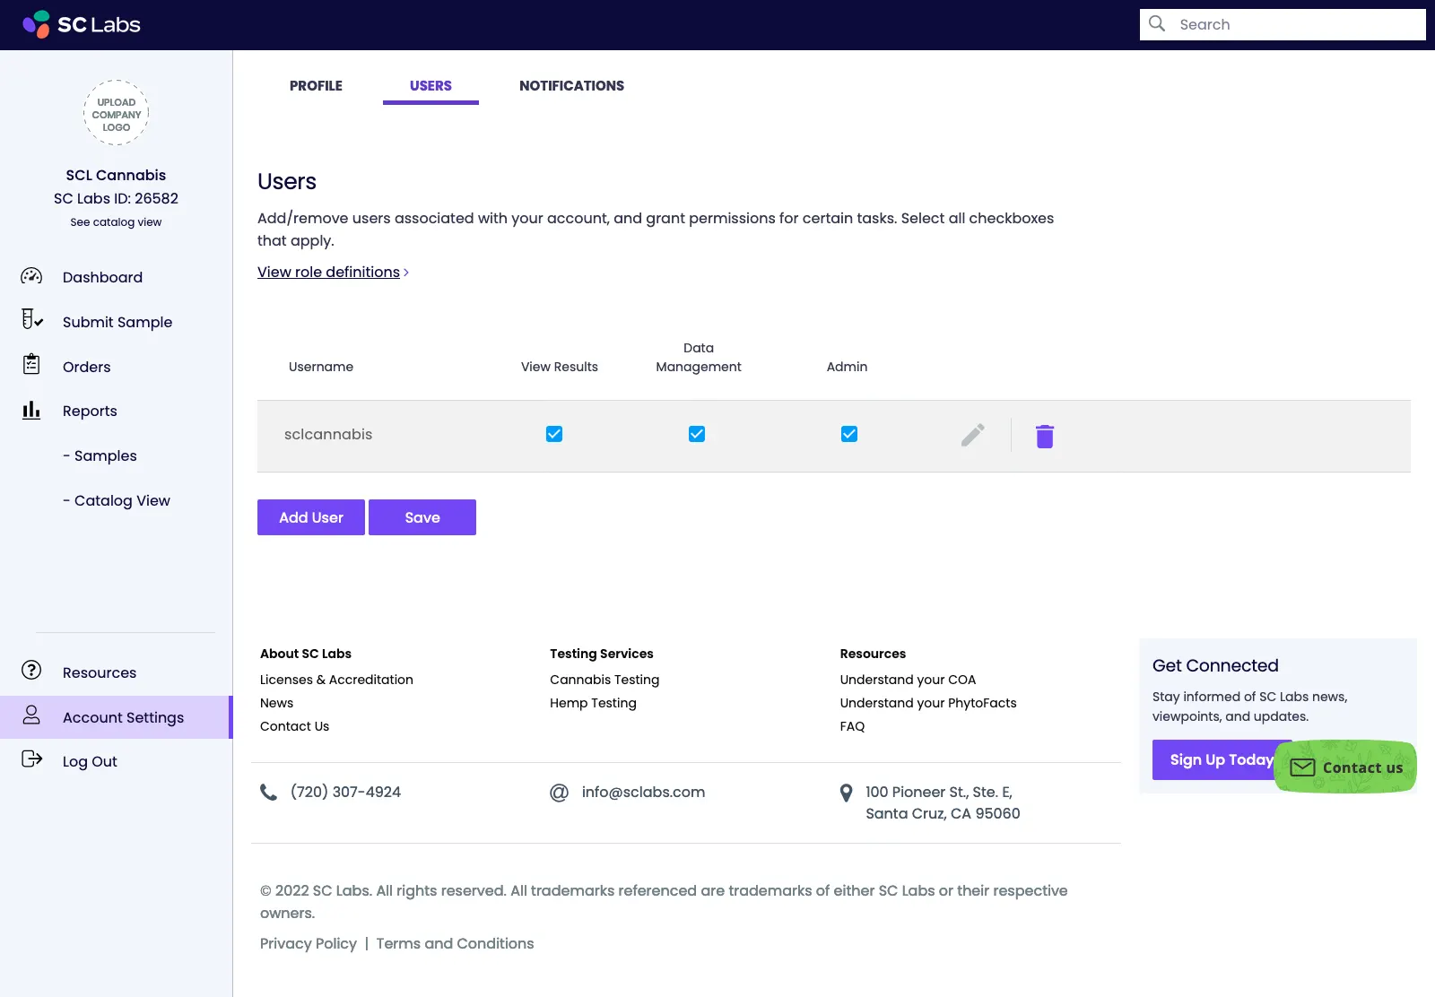Click the Submit Sample test tube icon

pyautogui.click(x=31, y=319)
